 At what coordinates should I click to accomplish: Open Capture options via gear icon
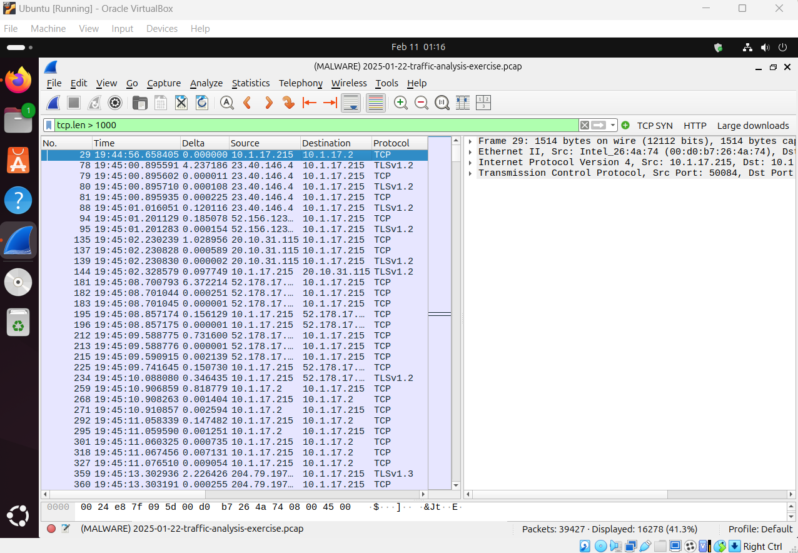click(x=114, y=103)
